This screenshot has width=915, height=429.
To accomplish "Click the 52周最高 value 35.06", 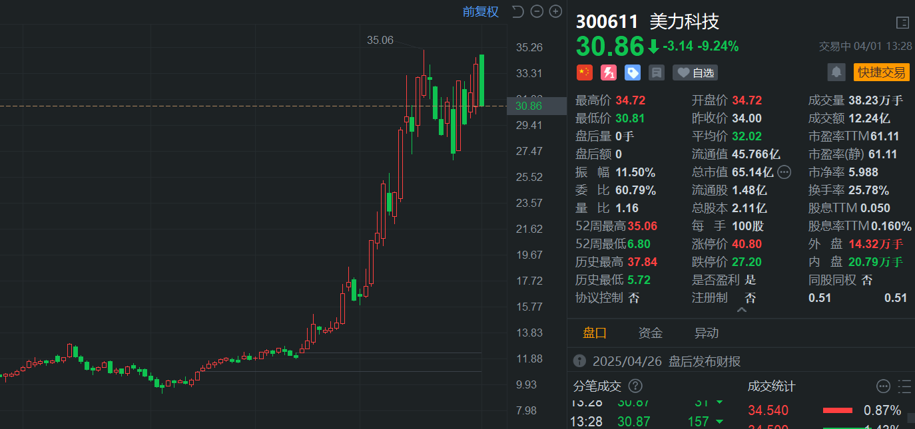I will [x=641, y=226].
